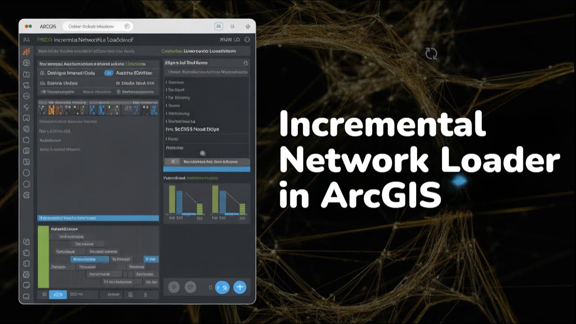Image resolution: width=576 pixels, height=324 pixels.
Task: Click the highlighted framed icon in title bar
Action: [x=219, y=27]
